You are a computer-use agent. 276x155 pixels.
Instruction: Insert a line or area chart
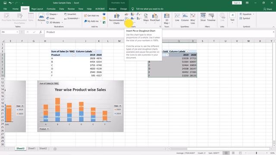tap(127, 18)
